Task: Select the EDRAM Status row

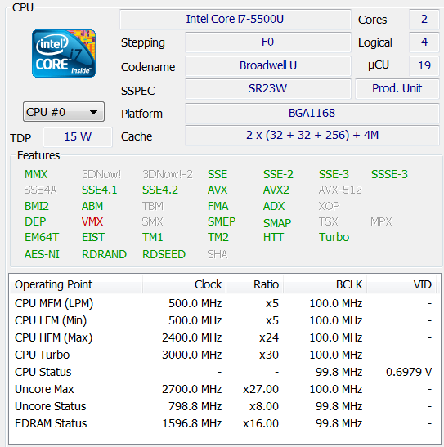Action: pyautogui.click(x=223, y=423)
